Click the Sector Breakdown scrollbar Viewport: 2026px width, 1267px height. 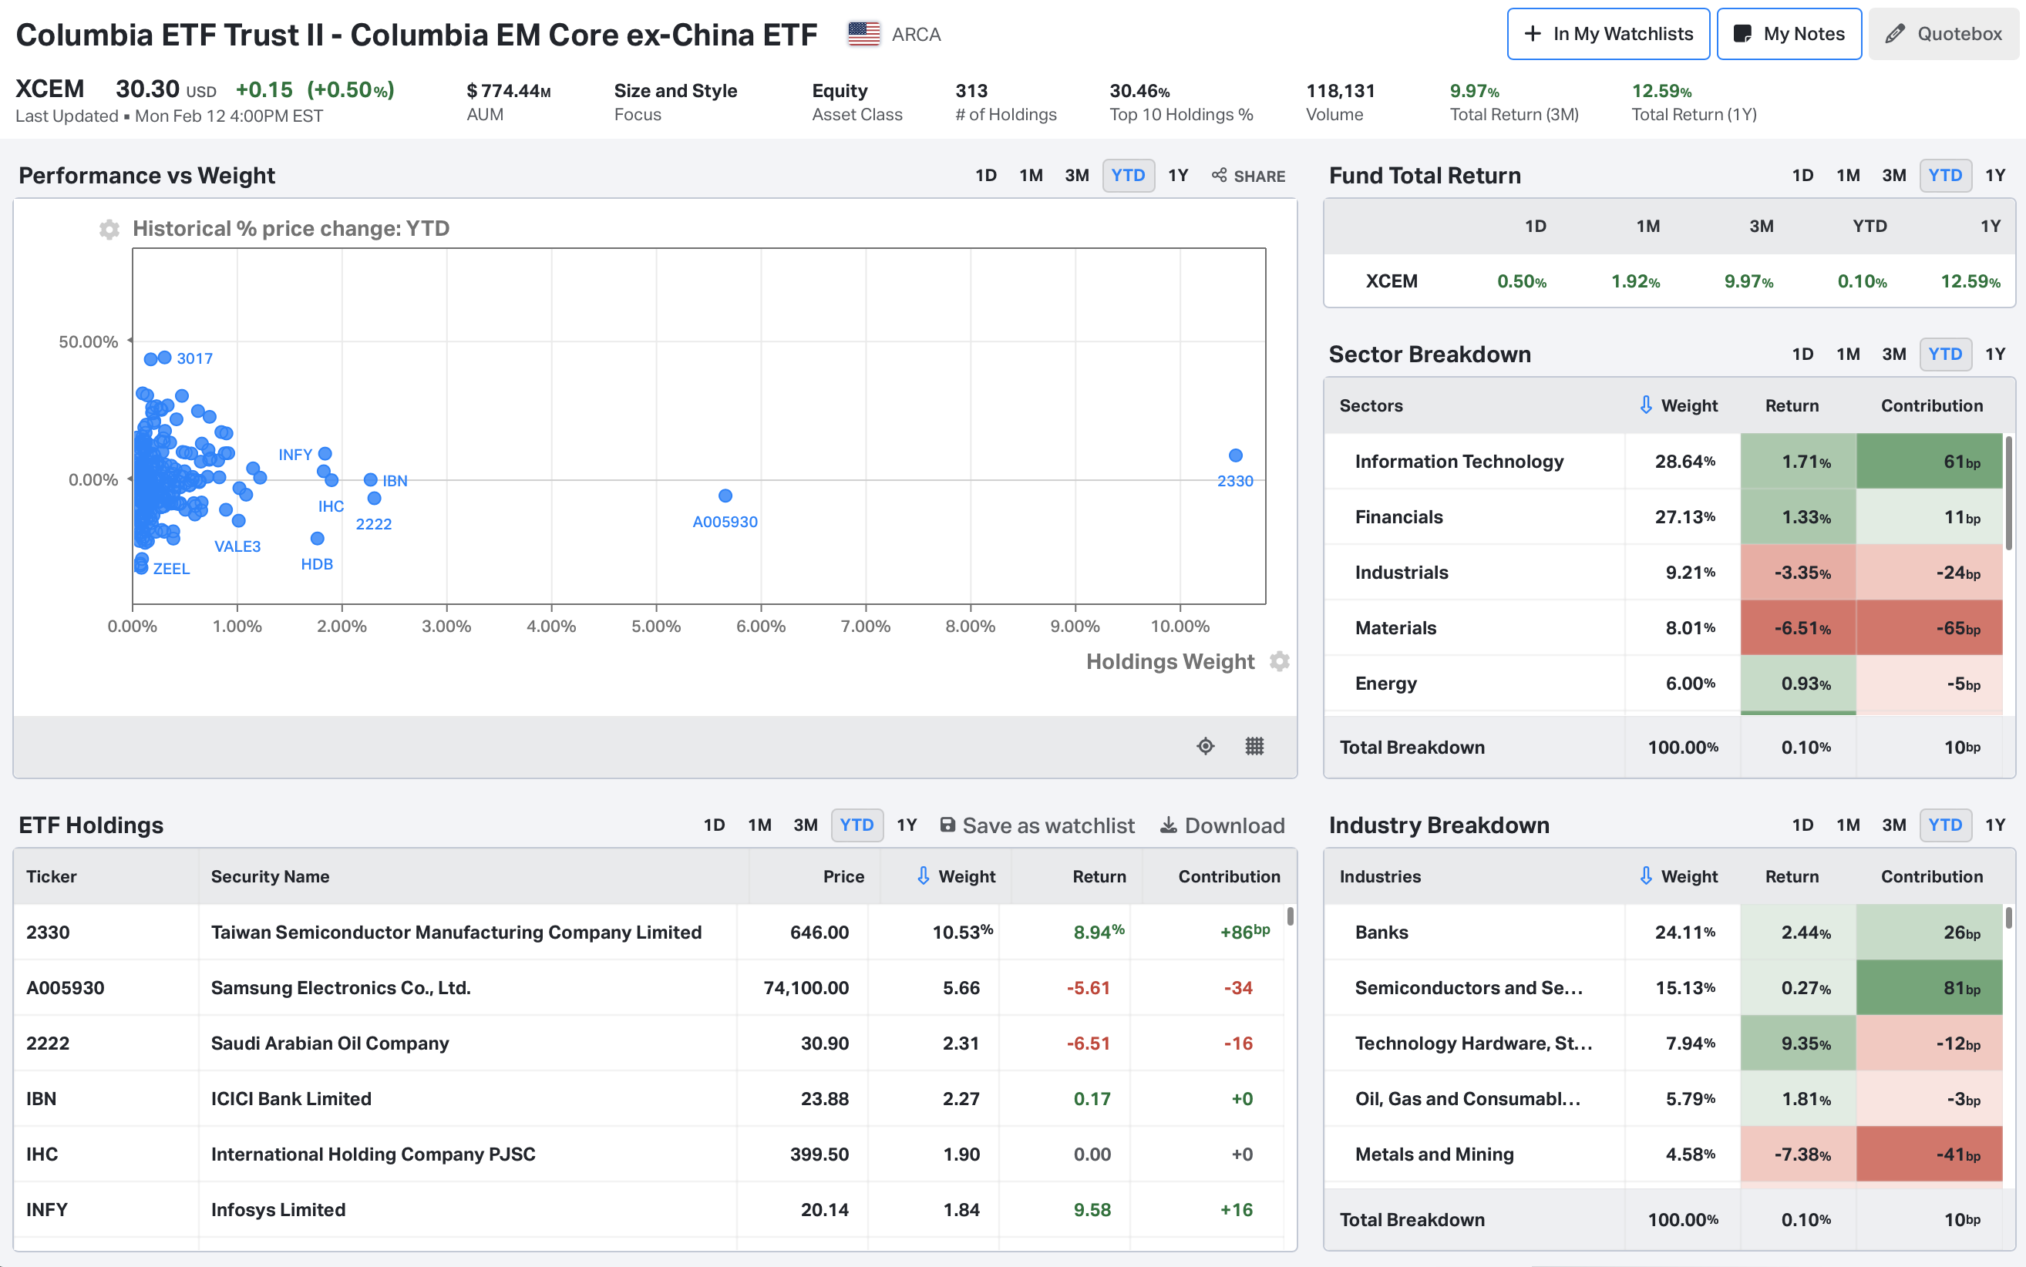click(x=2008, y=492)
